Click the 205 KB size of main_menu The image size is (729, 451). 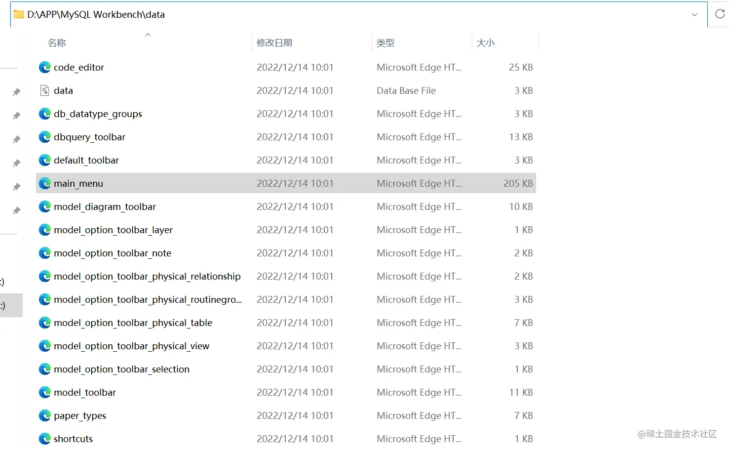point(518,183)
